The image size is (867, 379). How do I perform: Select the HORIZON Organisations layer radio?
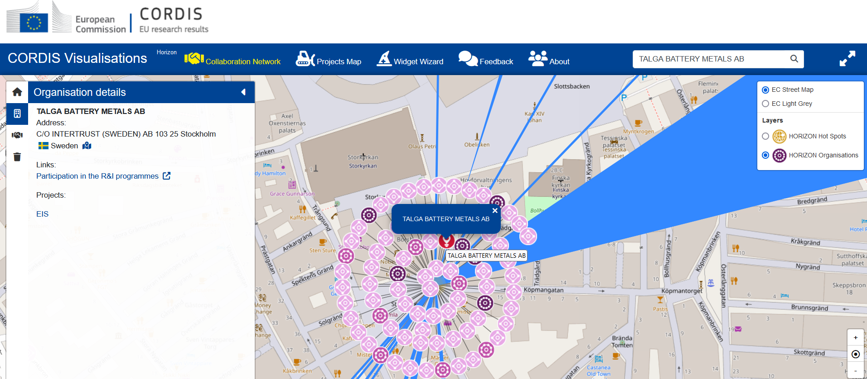(765, 155)
